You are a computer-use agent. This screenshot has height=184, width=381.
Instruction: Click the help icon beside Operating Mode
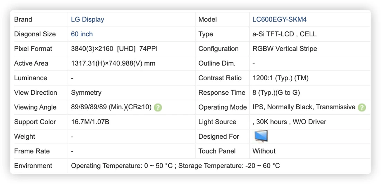pos(362,107)
